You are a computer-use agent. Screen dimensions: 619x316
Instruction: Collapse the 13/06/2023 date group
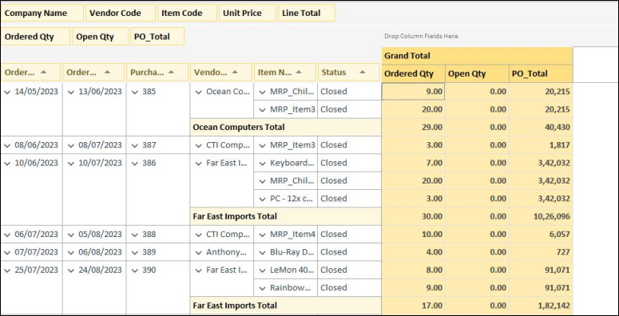pos(70,92)
